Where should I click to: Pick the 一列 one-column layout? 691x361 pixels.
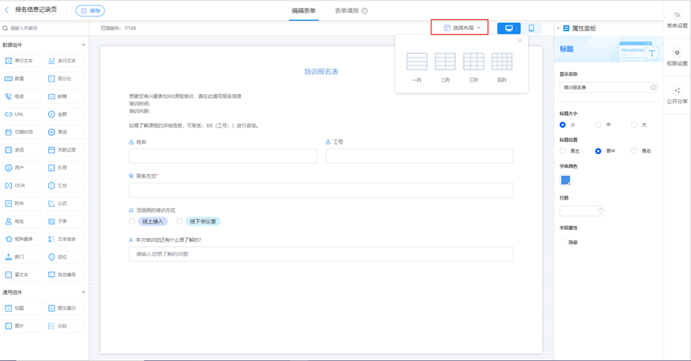click(x=417, y=67)
